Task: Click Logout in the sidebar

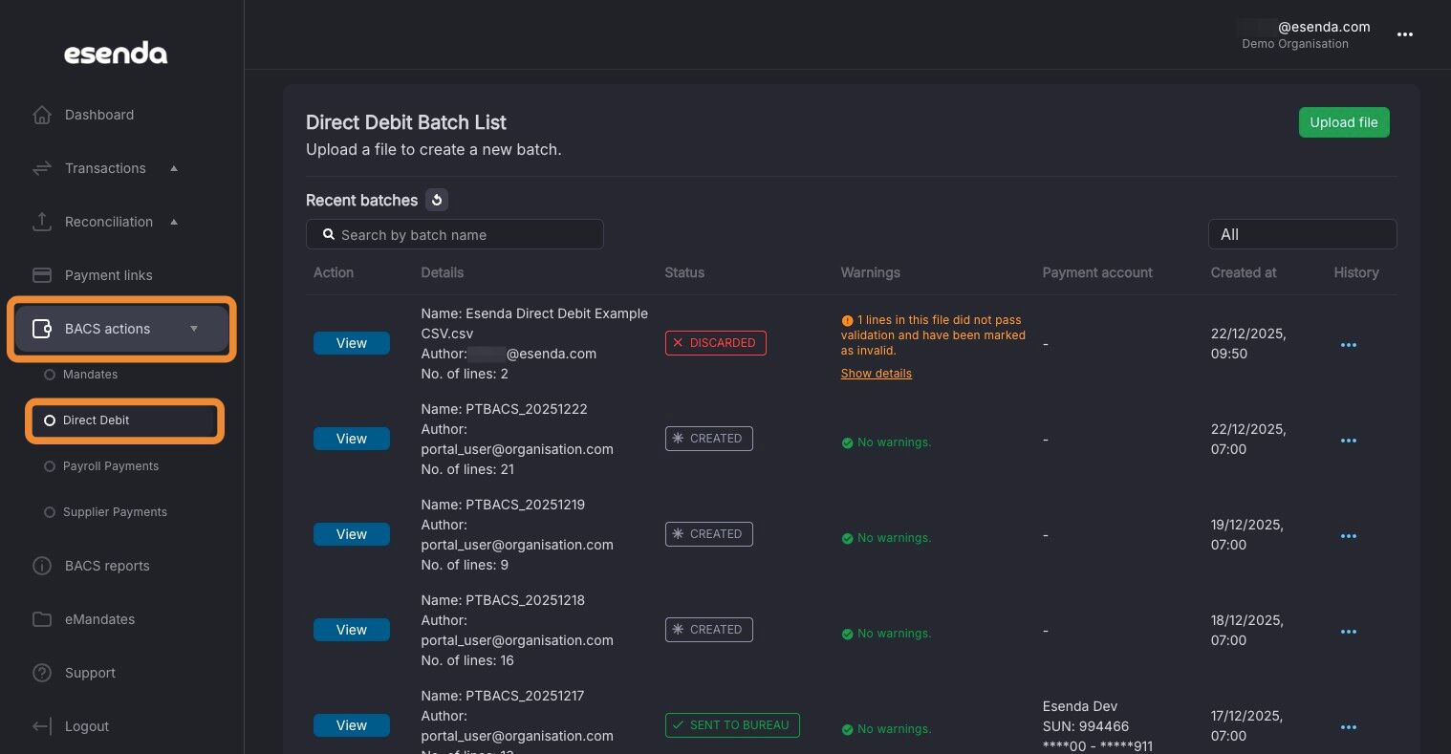Action: click(87, 726)
